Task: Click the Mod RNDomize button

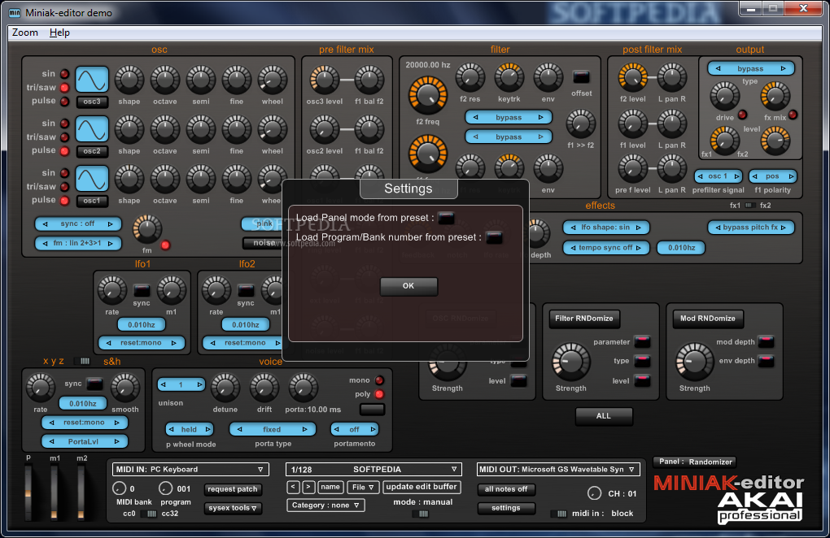Action: click(x=708, y=319)
